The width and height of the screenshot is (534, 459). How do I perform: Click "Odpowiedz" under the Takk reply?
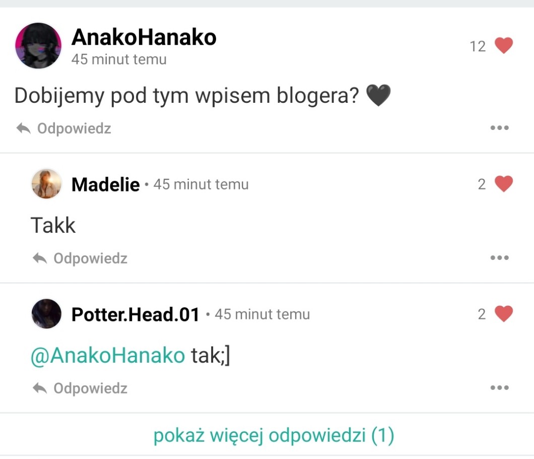[90, 258]
